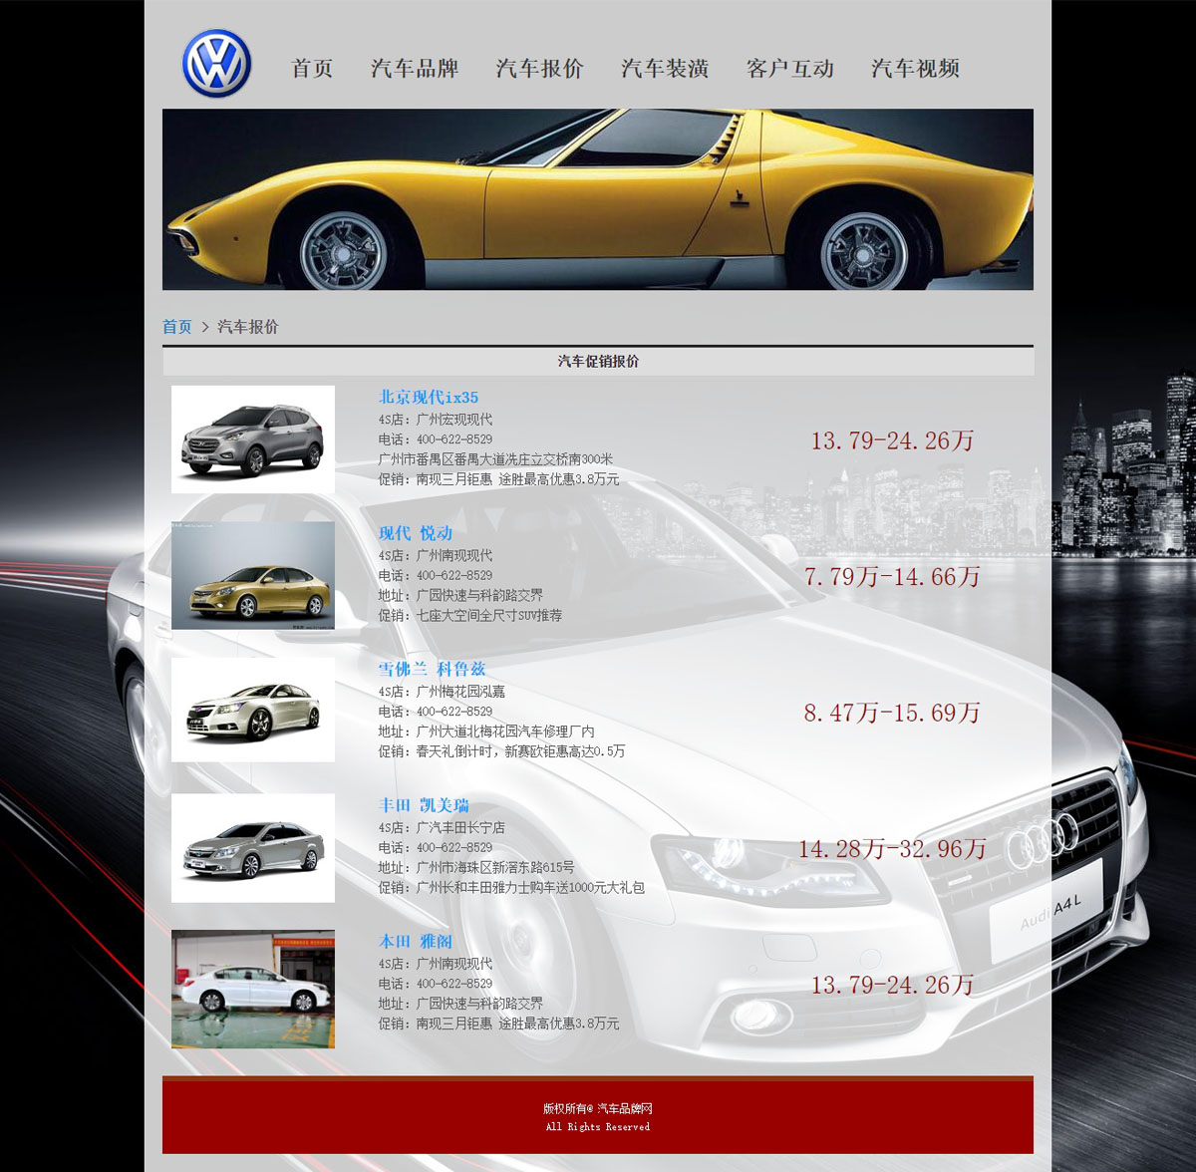Click the 7.79万-14.66万 price text
Image resolution: width=1196 pixels, height=1172 pixels.
point(892,576)
